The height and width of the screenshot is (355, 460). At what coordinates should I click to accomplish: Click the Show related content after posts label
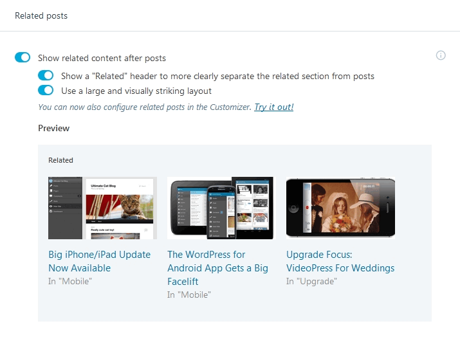click(102, 58)
